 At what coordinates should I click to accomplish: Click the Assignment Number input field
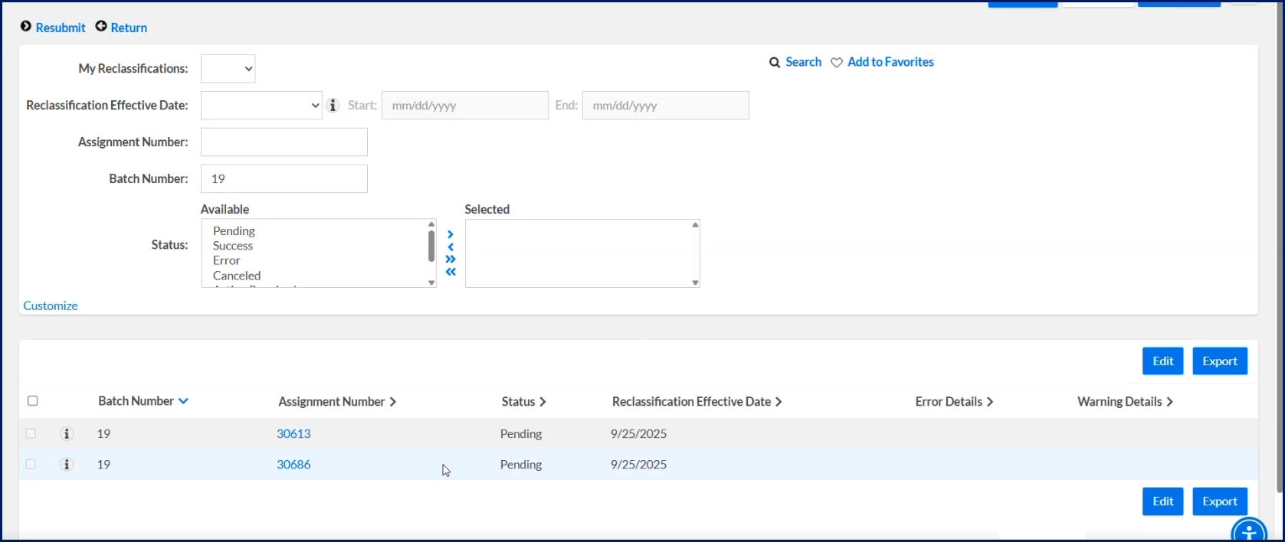tap(284, 142)
